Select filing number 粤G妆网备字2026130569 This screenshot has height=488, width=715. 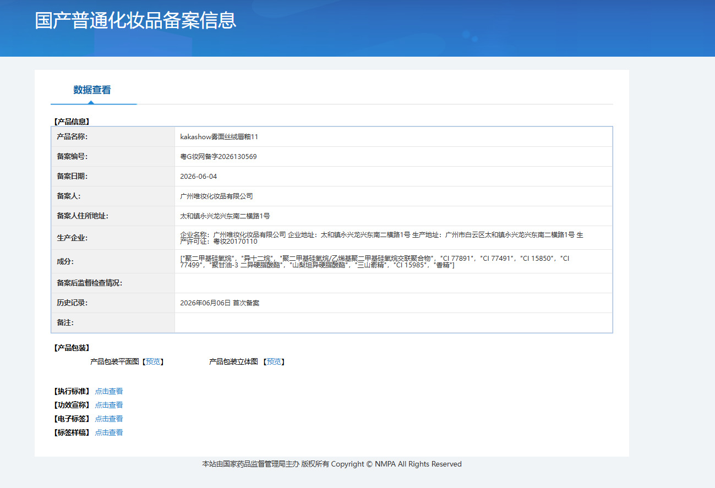coord(219,157)
